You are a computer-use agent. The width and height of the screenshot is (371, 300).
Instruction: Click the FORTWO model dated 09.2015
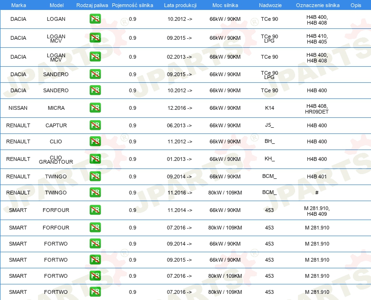pyautogui.click(x=56, y=260)
